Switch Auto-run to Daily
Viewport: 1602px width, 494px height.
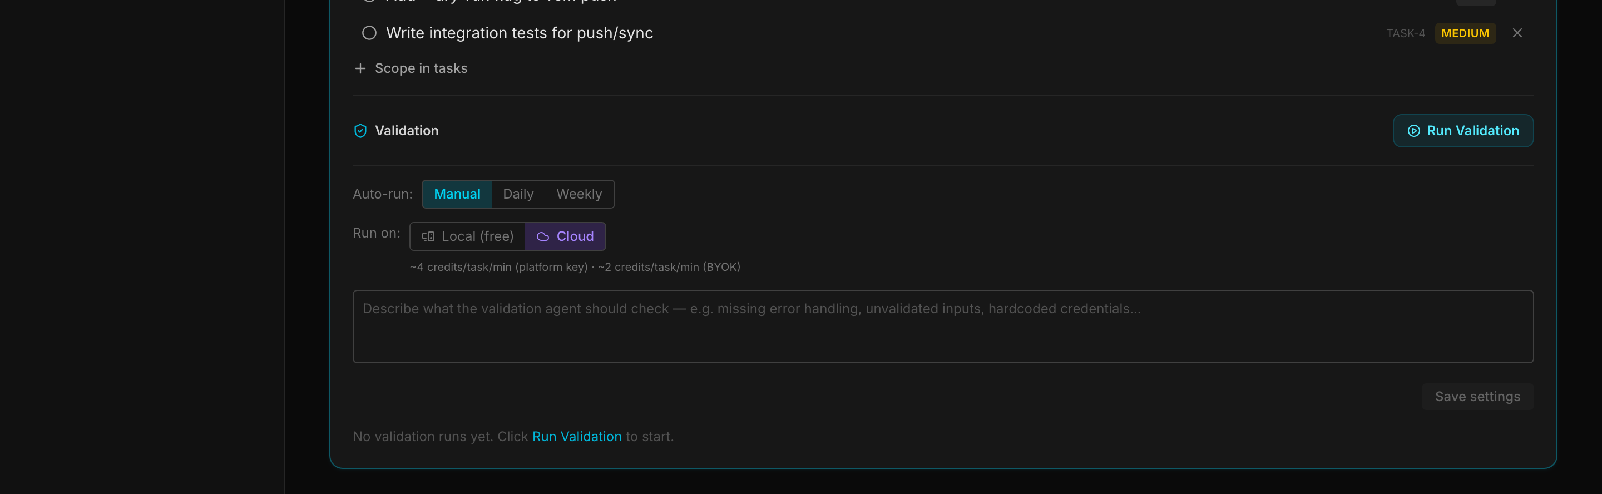pyautogui.click(x=517, y=194)
